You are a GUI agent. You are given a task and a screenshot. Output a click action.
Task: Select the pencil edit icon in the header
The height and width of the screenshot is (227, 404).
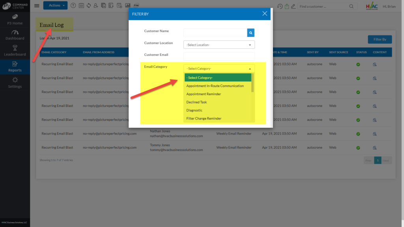point(293,7)
